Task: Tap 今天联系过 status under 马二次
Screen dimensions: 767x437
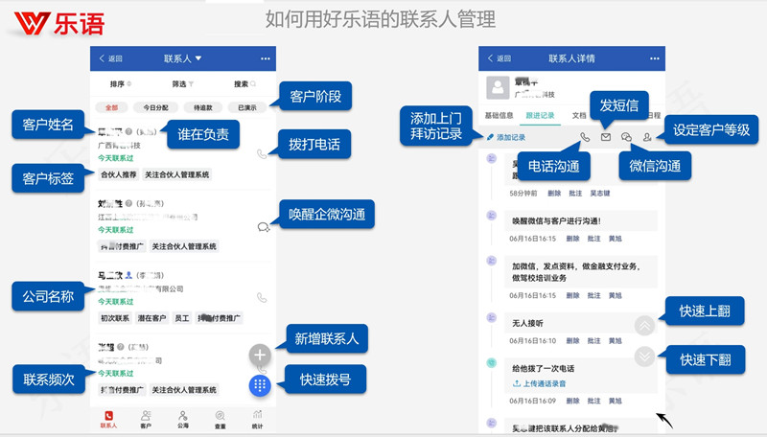Action: (x=115, y=302)
